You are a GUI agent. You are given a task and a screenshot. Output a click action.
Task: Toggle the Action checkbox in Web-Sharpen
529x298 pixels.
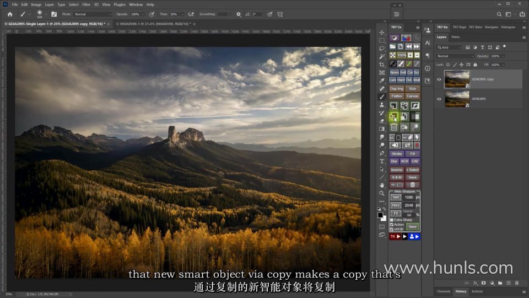pyautogui.click(x=392, y=225)
